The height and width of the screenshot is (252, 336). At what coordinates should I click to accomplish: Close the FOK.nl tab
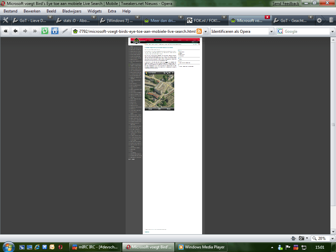point(224,17)
